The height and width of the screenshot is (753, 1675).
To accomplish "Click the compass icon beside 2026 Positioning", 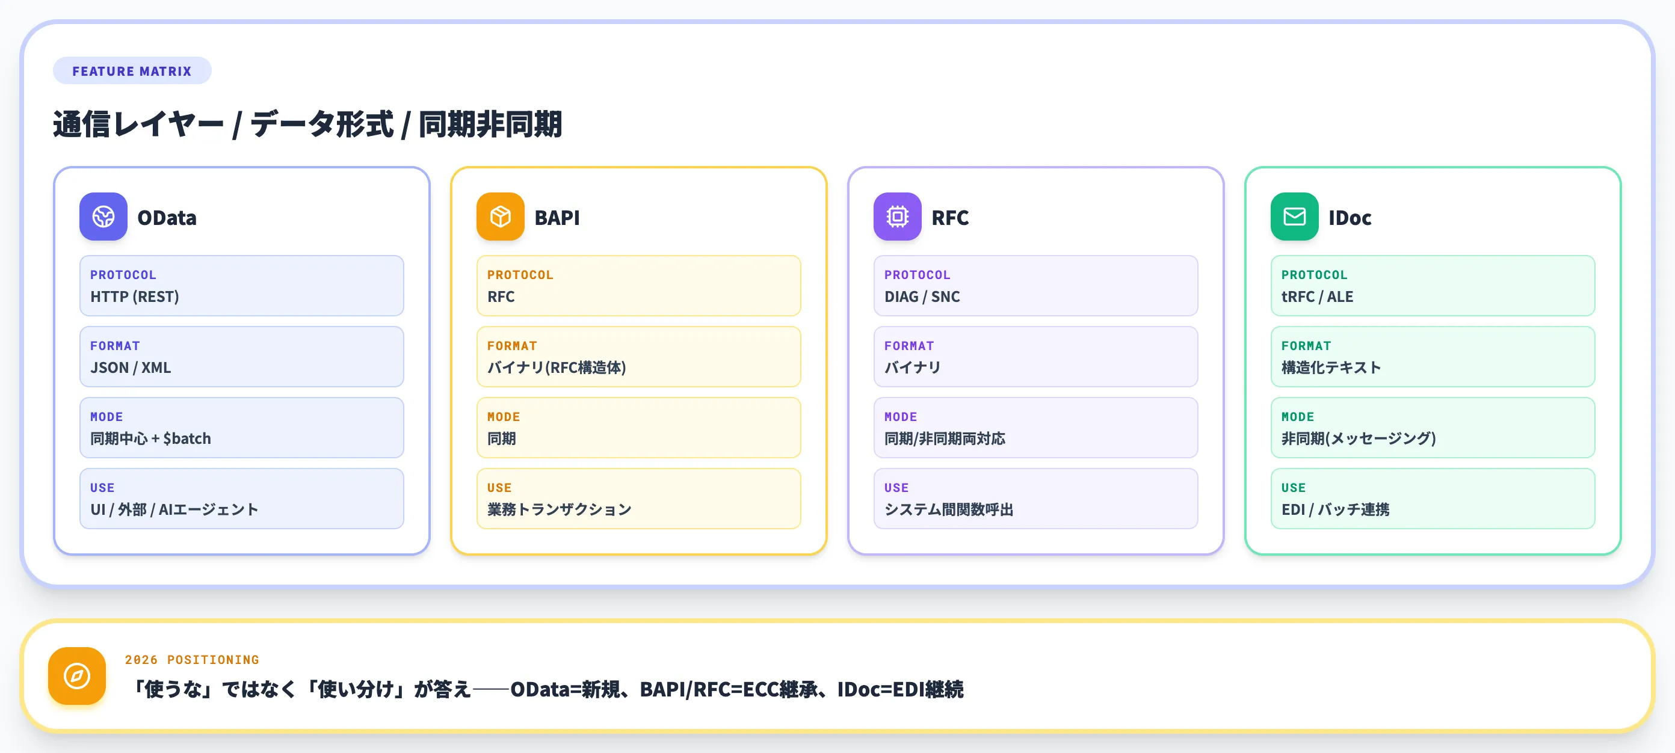I will click(77, 675).
